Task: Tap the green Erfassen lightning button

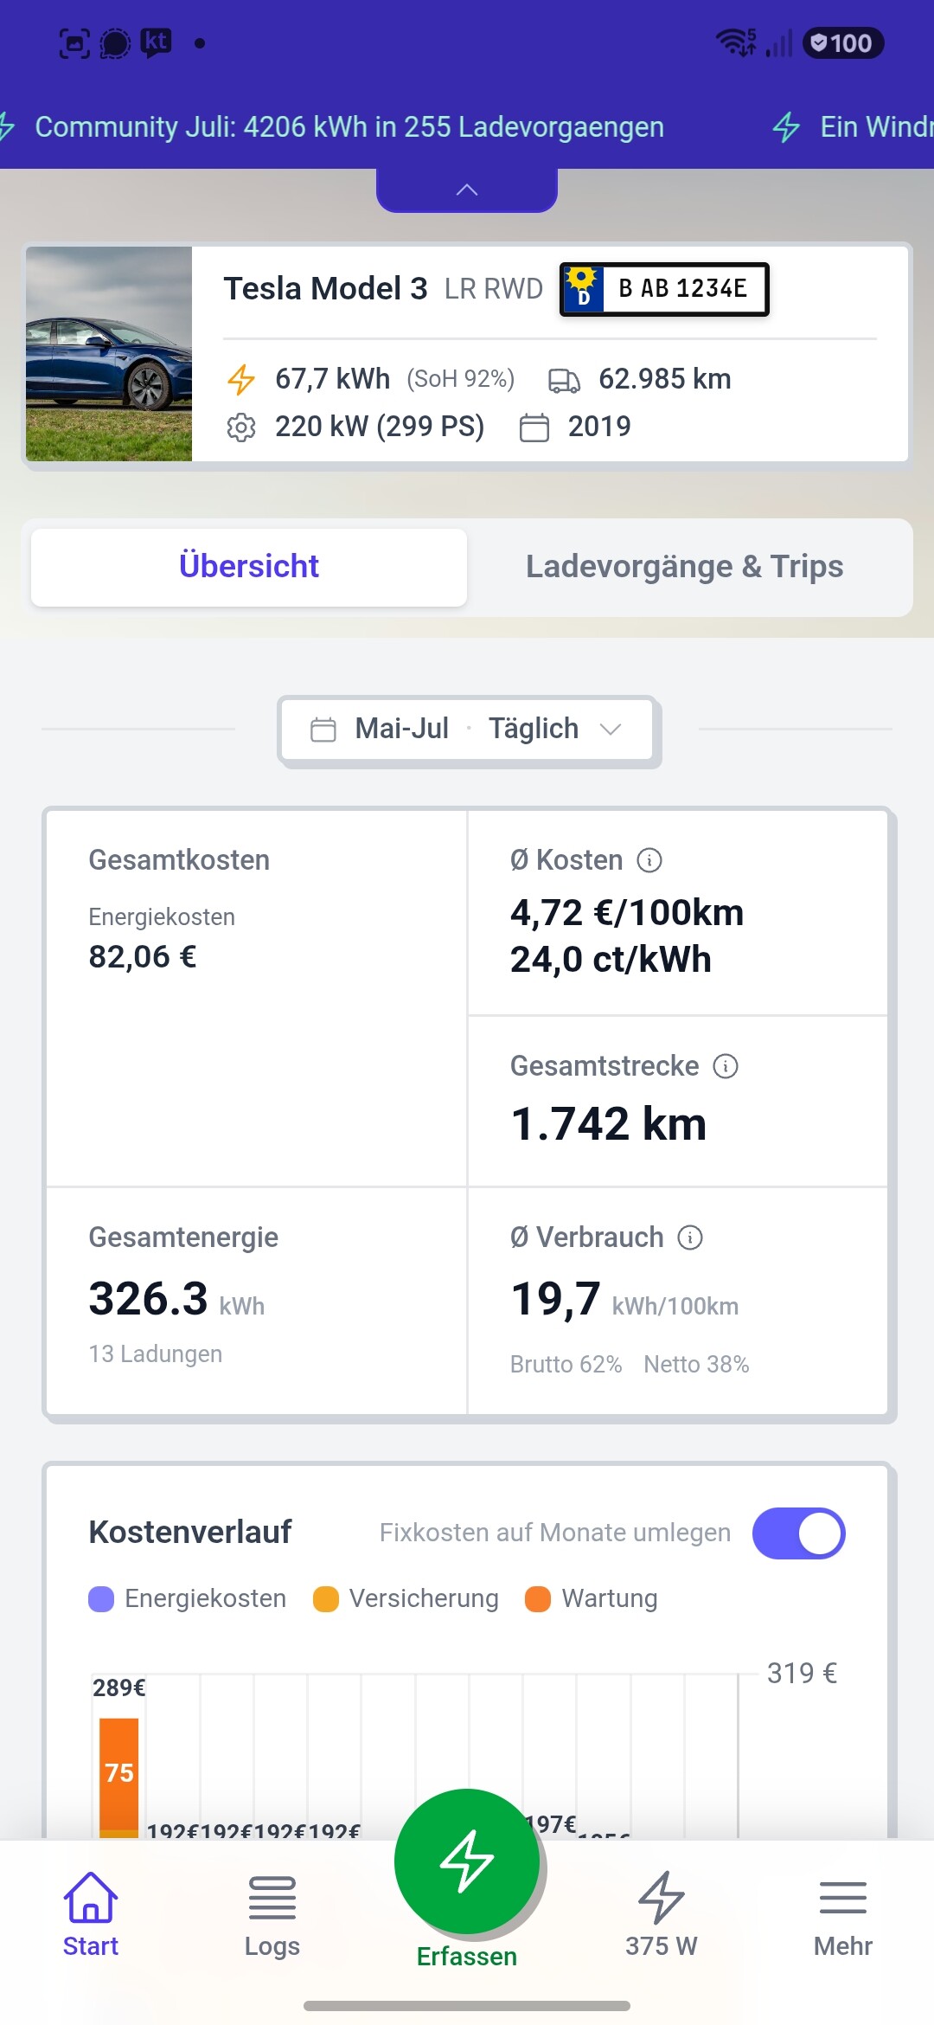Action: [467, 1862]
